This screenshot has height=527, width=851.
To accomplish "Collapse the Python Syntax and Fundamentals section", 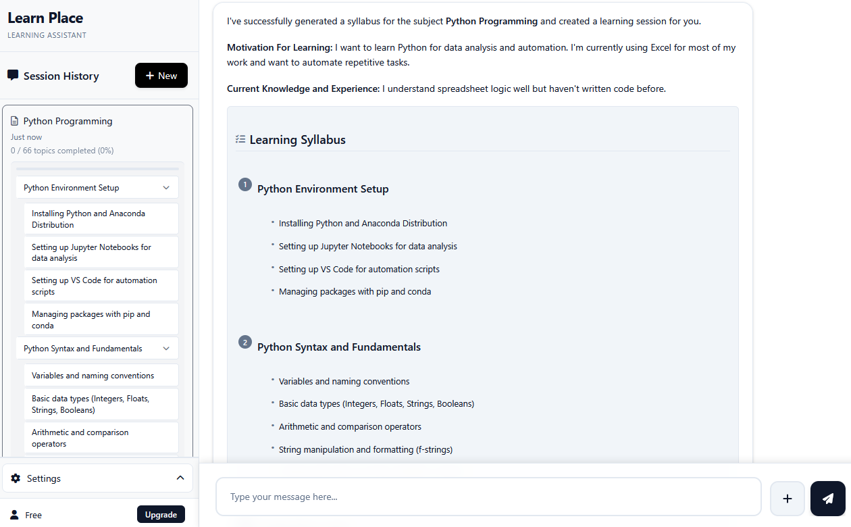I will coord(166,349).
